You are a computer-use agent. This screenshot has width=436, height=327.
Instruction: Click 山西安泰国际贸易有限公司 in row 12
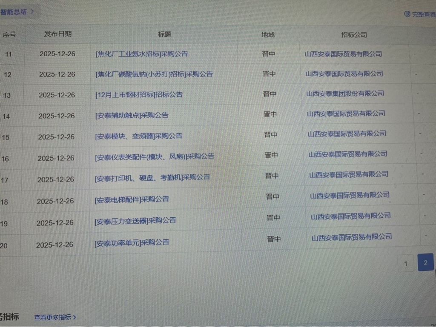click(344, 74)
